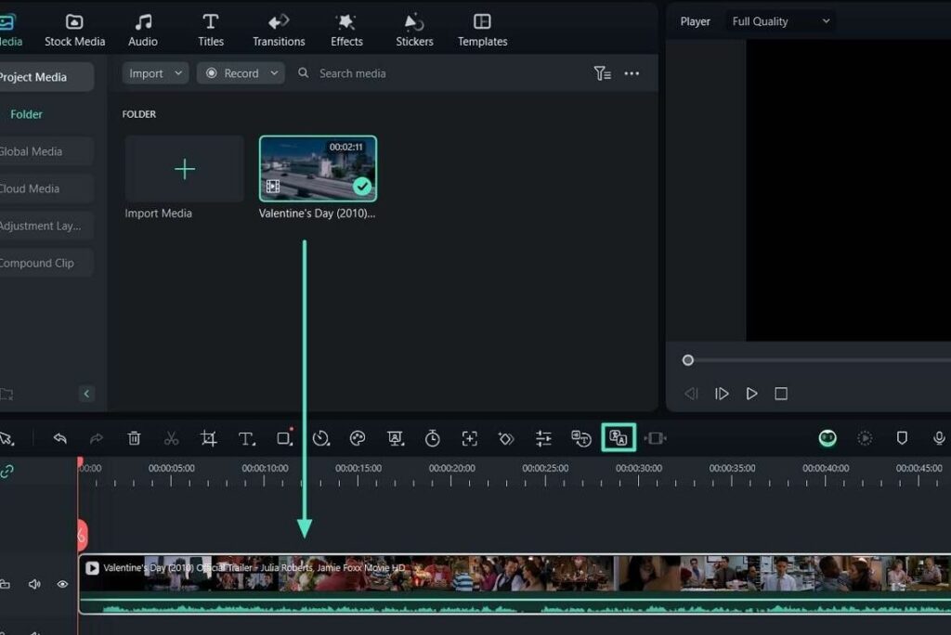Split clip with scissors tool
Screen dimensions: 951x635
coord(172,438)
